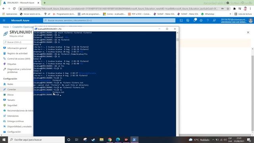Viewport: 254px width, 143px height.
Task: Open the Azure portal hamburger menu
Action: pyautogui.click(x=4, y=20)
